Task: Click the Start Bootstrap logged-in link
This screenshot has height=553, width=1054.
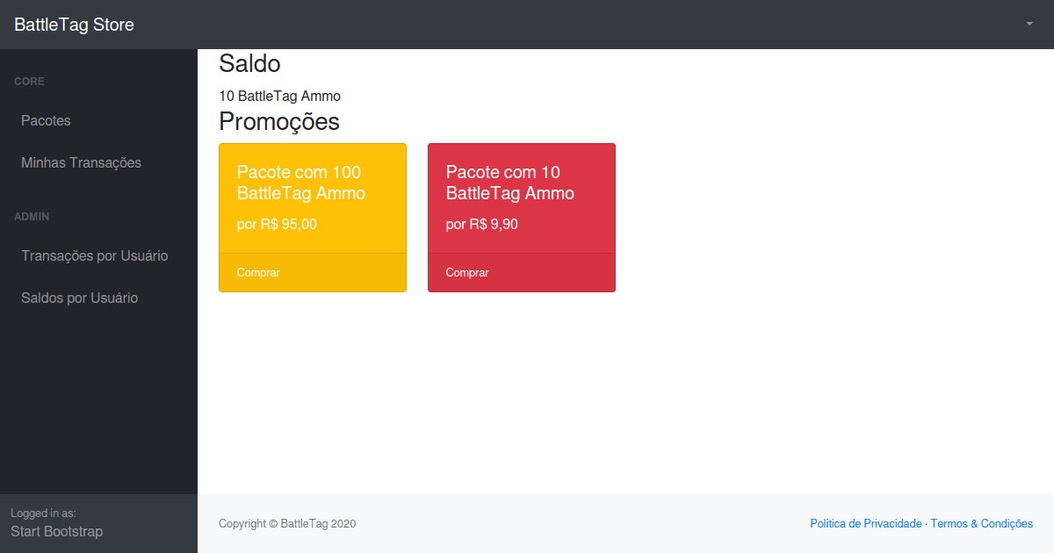Action: point(58,531)
